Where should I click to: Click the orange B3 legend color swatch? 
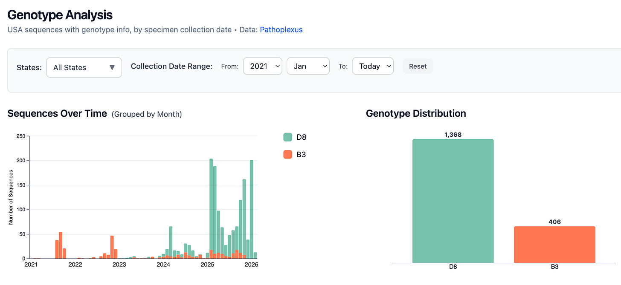click(x=287, y=154)
